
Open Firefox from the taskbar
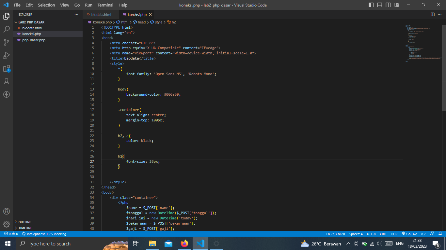click(184, 243)
